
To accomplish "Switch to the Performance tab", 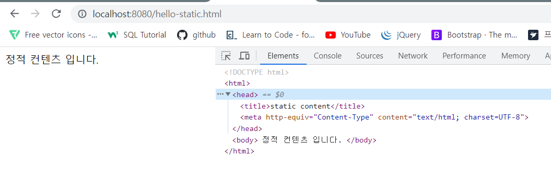I will 464,56.
